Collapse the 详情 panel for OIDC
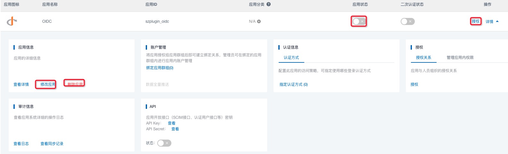 pos(492,21)
